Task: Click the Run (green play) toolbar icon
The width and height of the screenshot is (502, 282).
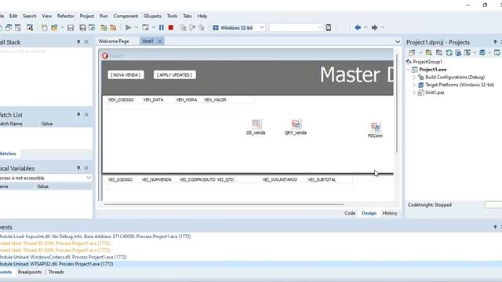Action: tap(129, 28)
